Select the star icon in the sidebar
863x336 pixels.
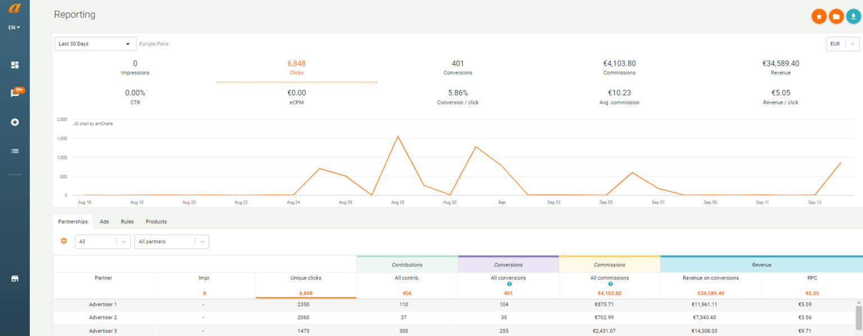click(15, 122)
